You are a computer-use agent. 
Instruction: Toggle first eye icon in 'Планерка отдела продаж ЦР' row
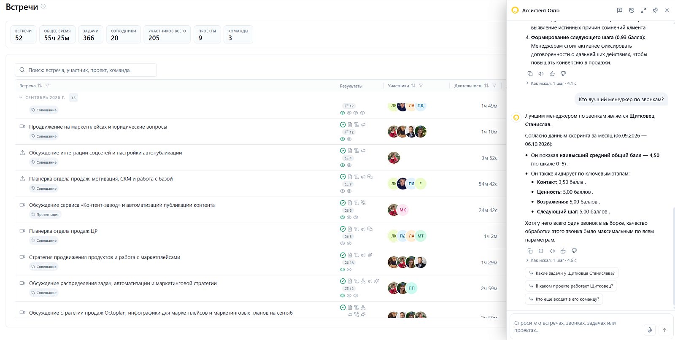tap(343, 243)
